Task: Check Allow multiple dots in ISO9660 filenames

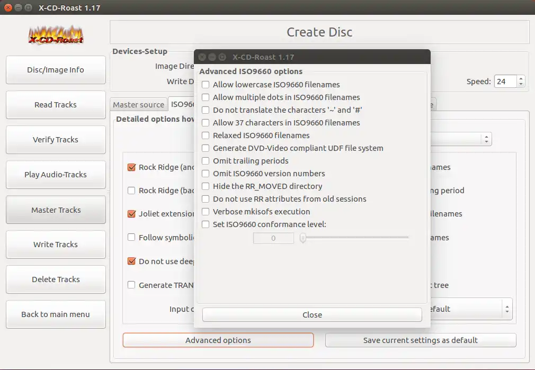Action: [x=206, y=97]
